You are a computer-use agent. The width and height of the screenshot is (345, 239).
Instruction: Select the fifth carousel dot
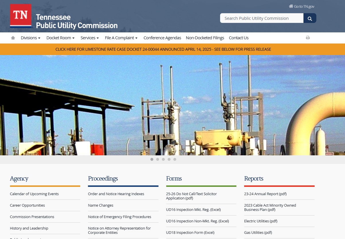coord(175,159)
